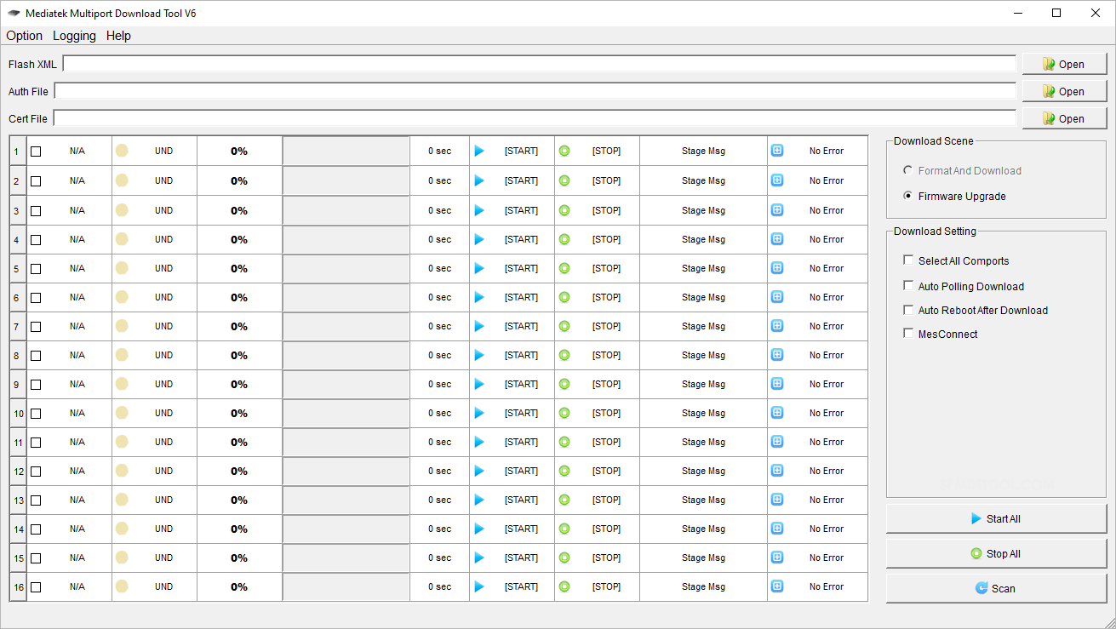Image resolution: width=1116 pixels, height=629 pixels.
Task: Click the green stop icon in row 6
Action: point(564,297)
